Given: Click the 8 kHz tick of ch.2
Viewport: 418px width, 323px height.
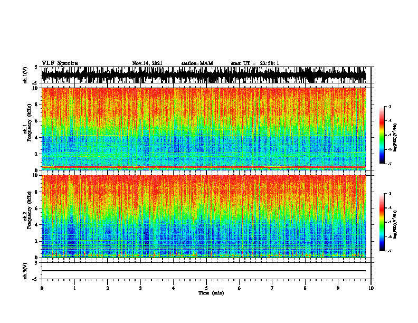Looking at the screenshot, I should tap(37, 192).
